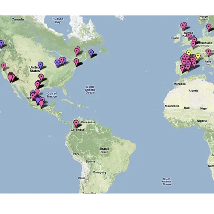
Task: Click the pink marker on US east coast
Action: [x=76, y=62]
